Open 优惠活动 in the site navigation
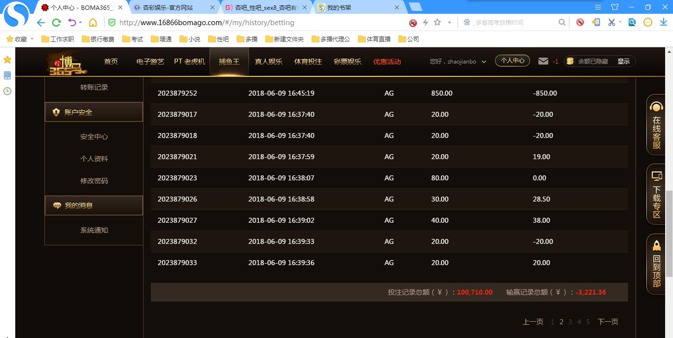The image size is (673, 338). [x=387, y=62]
